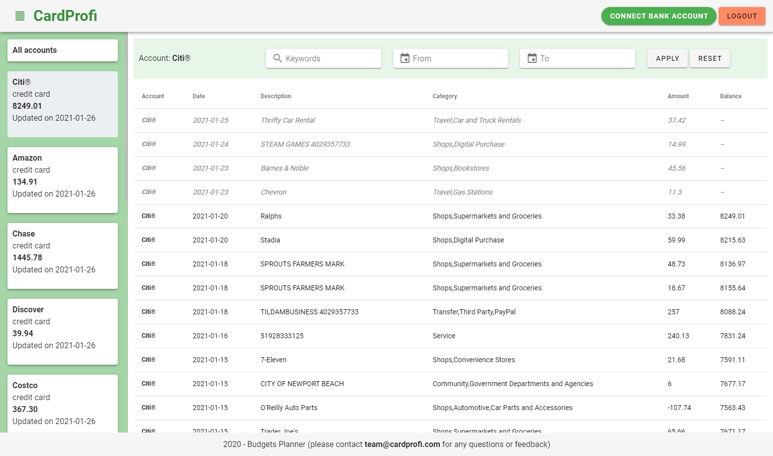Click the team@cardprofi.com contact email
The image size is (773, 456).
pos(402,444)
